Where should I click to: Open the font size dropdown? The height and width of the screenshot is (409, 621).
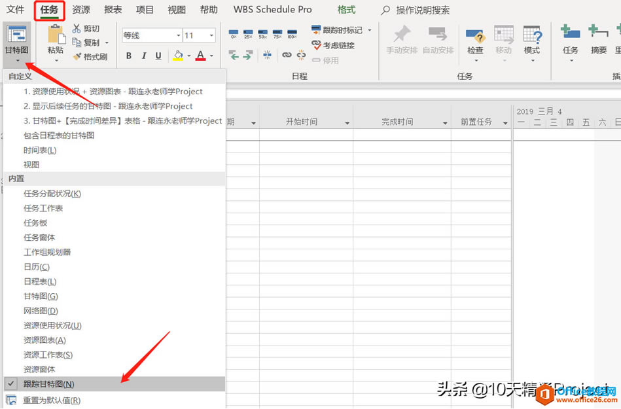(x=213, y=35)
